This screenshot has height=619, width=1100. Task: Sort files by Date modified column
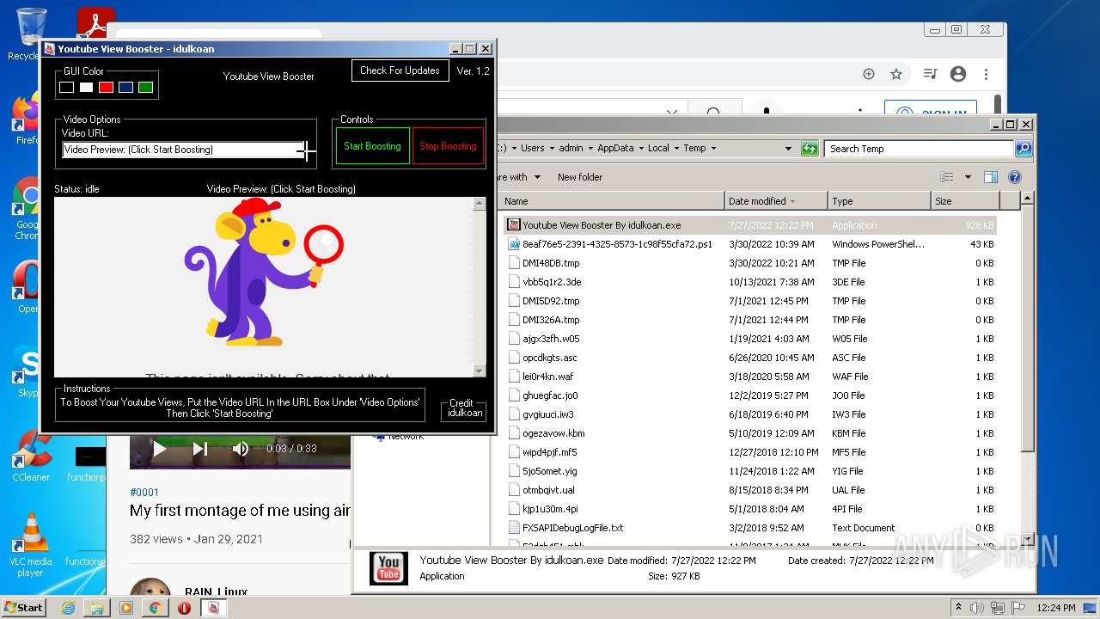(x=776, y=201)
